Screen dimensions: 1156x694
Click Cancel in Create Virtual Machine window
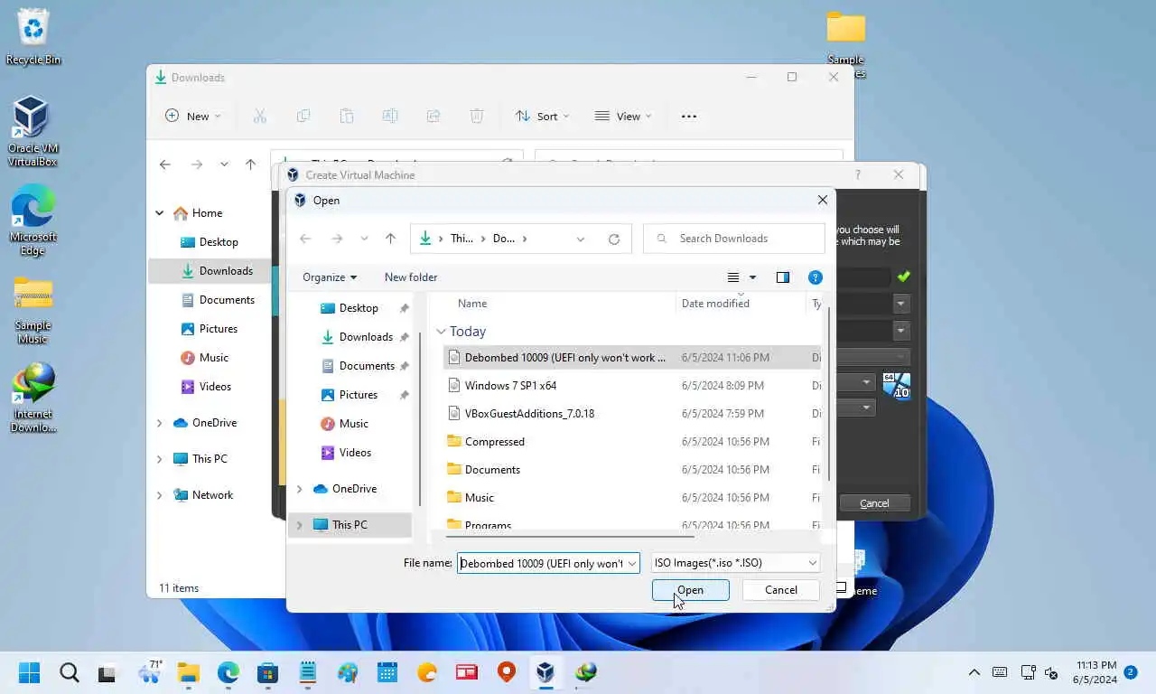[x=874, y=503]
